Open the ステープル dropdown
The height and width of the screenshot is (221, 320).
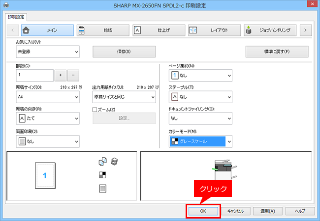point(200,97)
